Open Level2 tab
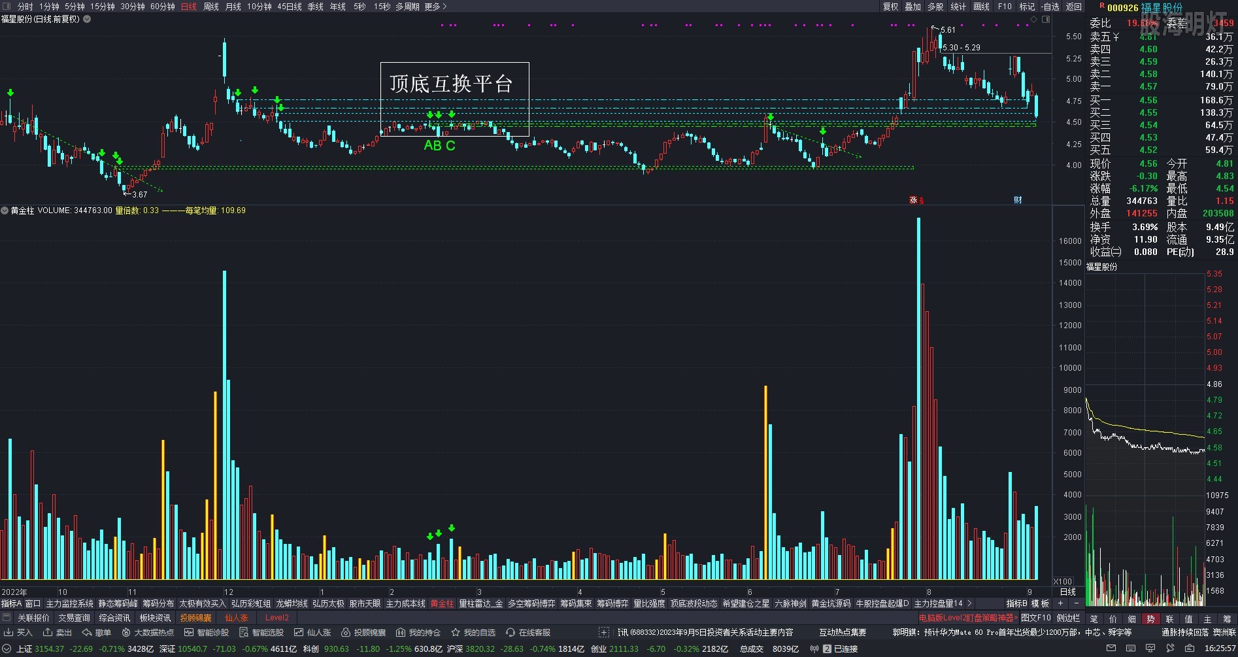 click(276, 618)
